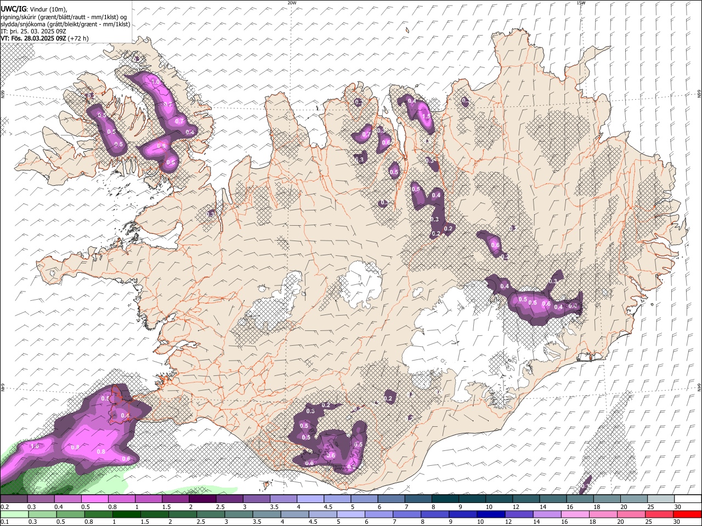Click the '1.0' value over the southwest ocean

35,447
